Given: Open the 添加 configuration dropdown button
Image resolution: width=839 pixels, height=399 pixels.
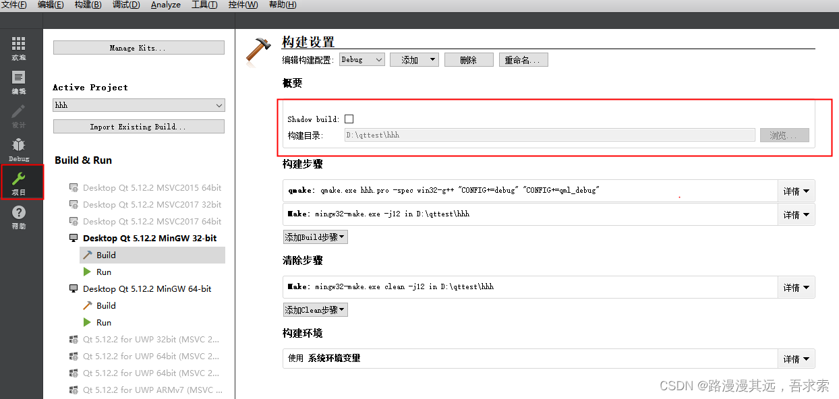Looking at the screenshot, I should pyautogui.click(x=414, y=59).
